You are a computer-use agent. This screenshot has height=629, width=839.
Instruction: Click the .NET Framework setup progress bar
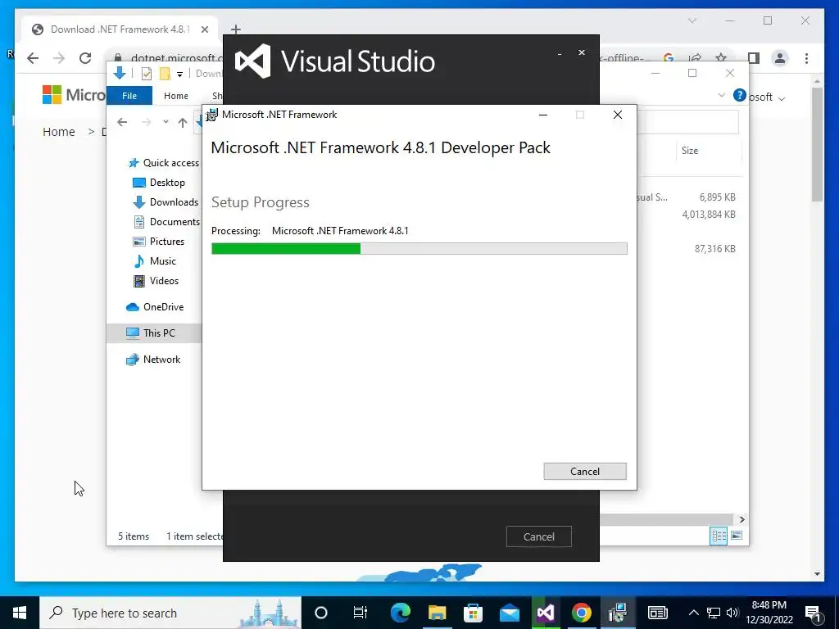pos(419,248)
